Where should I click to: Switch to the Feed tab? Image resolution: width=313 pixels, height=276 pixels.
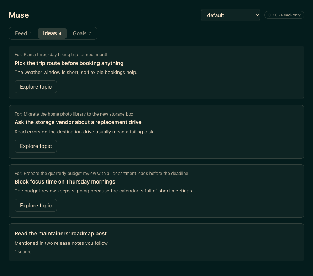tap(23, 33)
